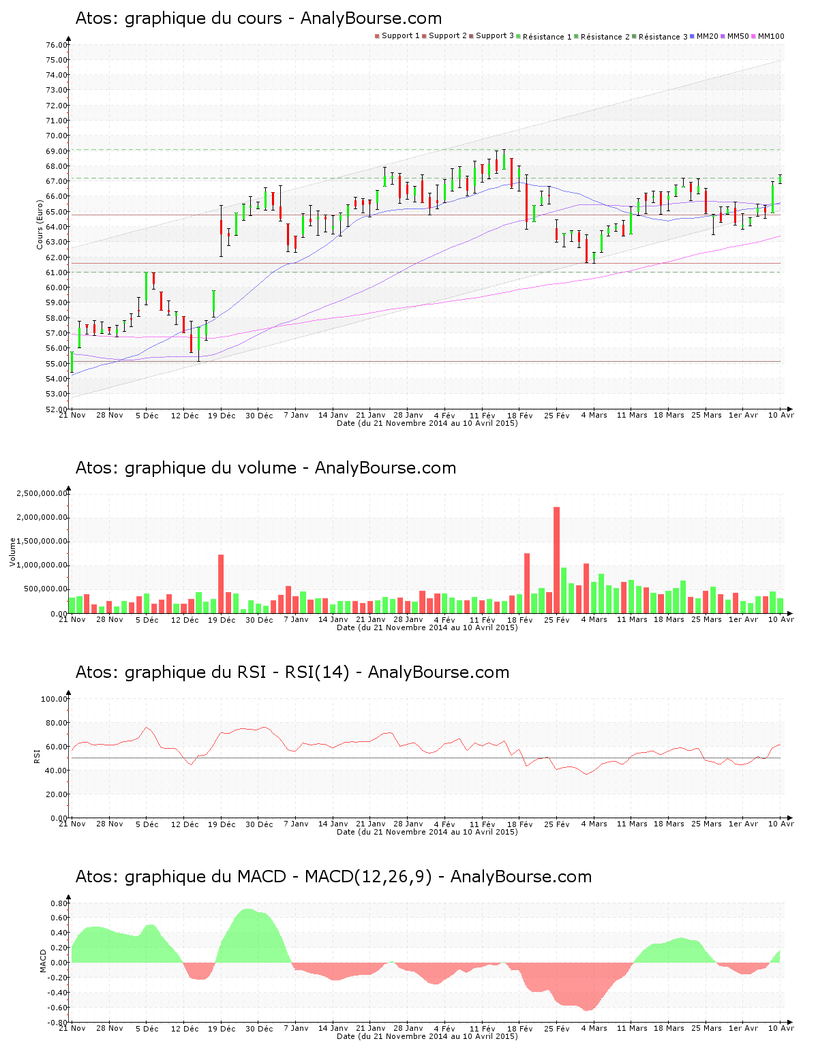Click the 'Cours (Euro)' axis title

tap(40, 223)
